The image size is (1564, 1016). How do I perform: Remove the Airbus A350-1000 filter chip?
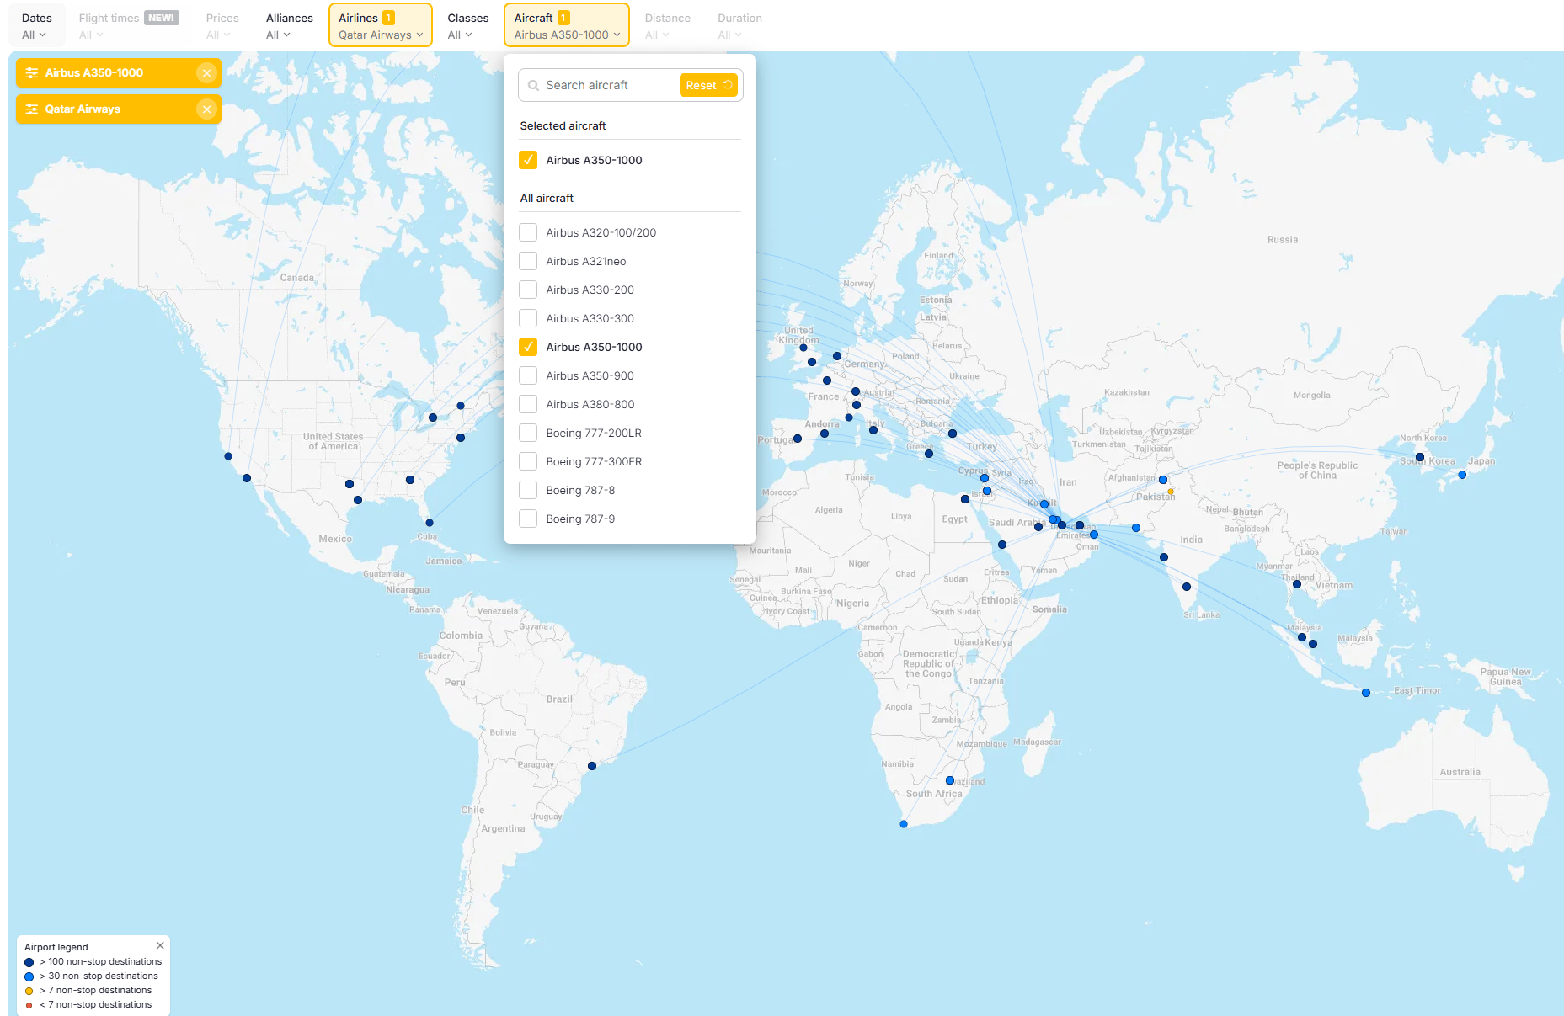pyautogui.click(x=206, y=73)
